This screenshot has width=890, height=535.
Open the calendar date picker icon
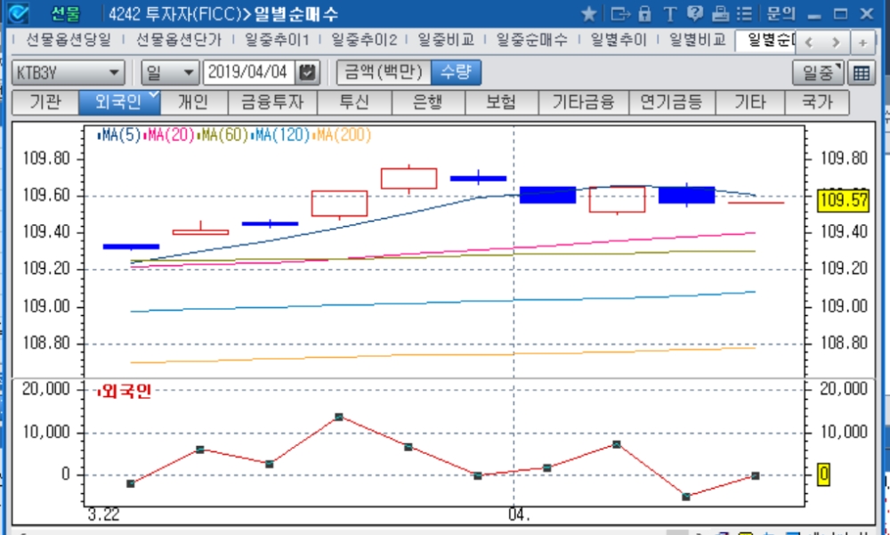tap(308, 72)
